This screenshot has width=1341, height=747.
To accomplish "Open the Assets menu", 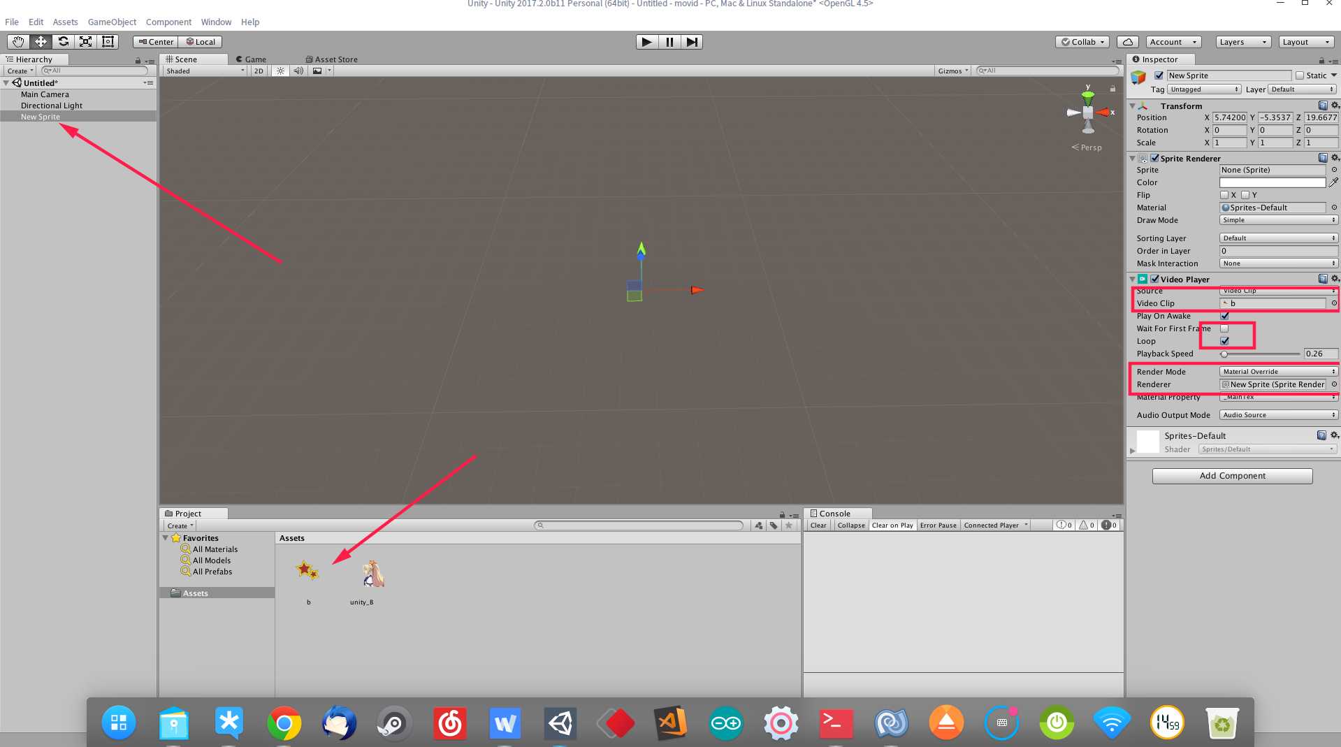I will pyautogui.click(x=66, y=22).
